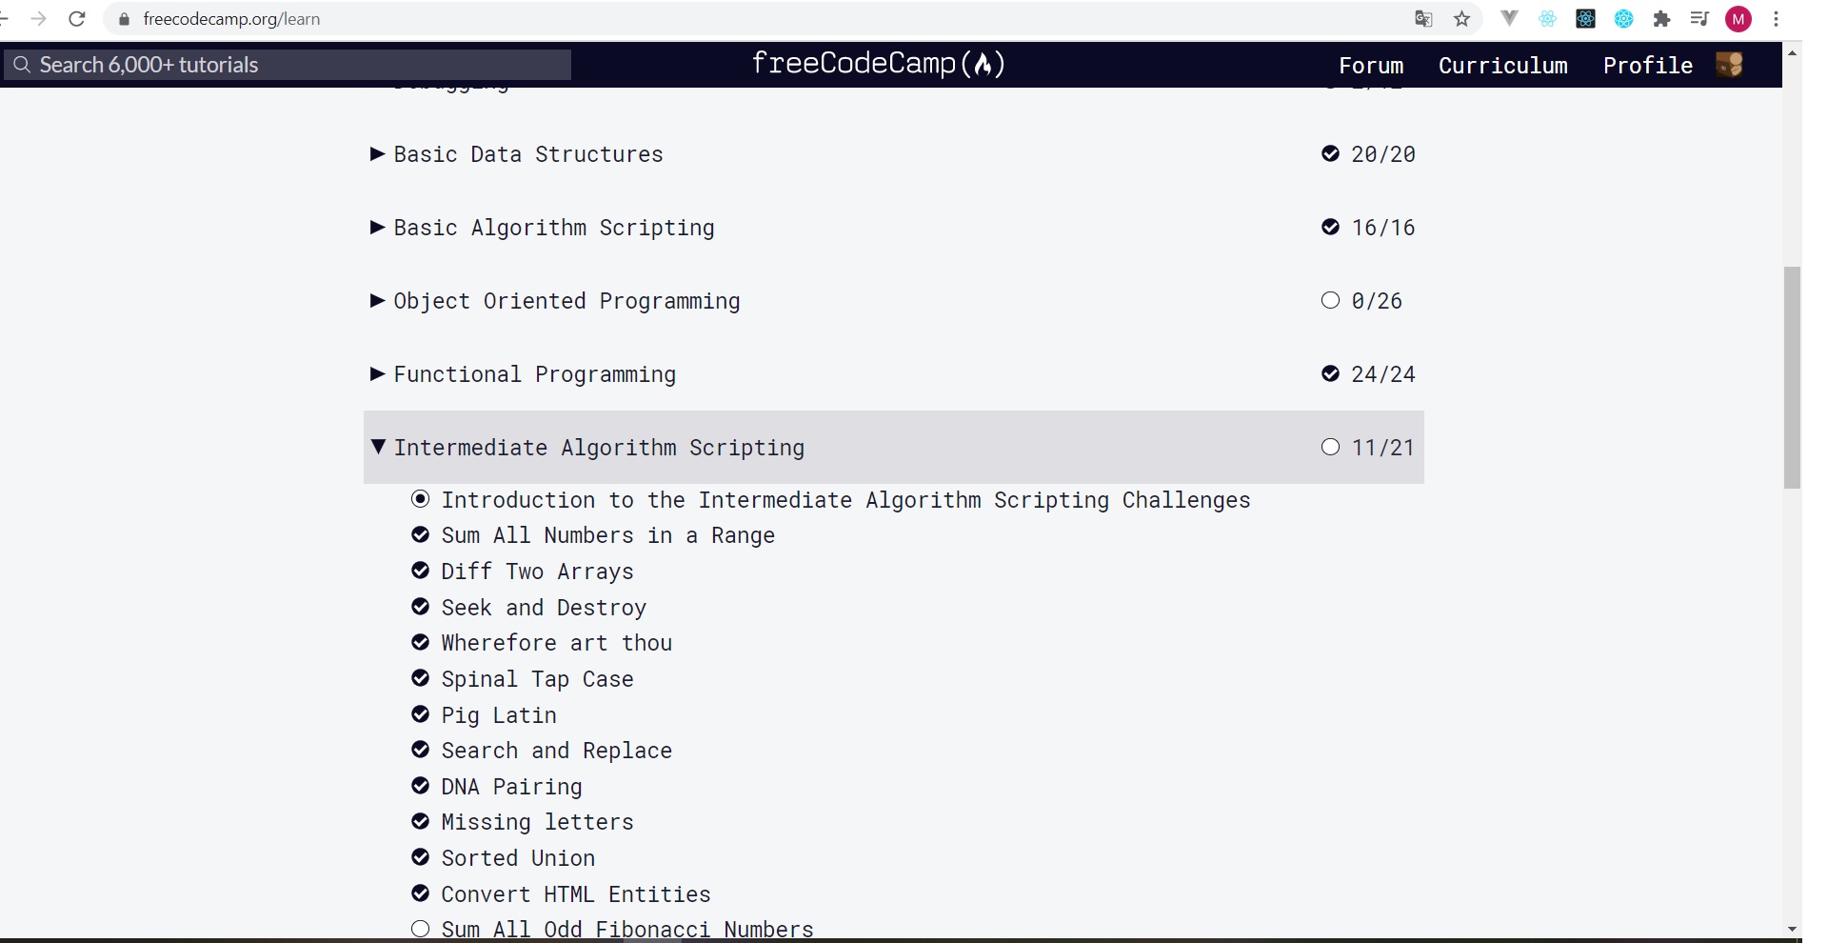Screen dimensions: 1828x943
Task: Open the Sum All Numbers in a Range challenge
Action: (x=607, y=535)
